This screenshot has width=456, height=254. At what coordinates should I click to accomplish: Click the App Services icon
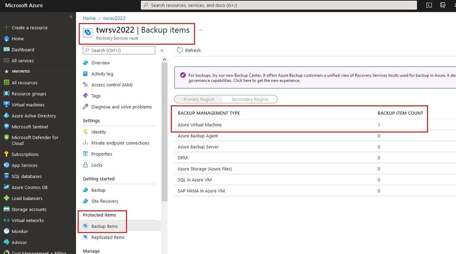(6, 165)
